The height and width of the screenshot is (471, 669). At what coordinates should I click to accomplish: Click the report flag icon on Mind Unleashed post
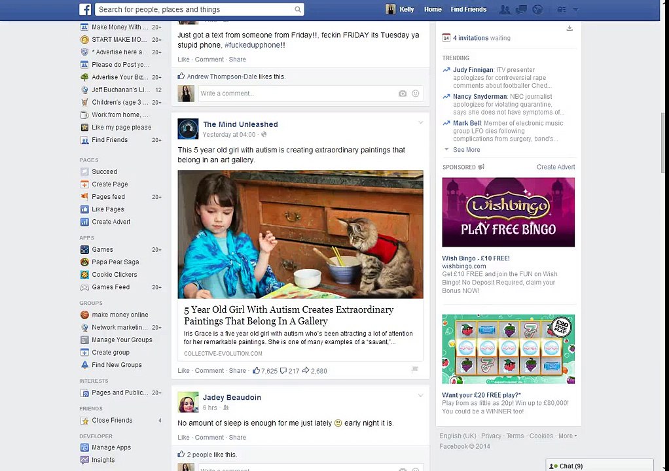coord(414,370)
